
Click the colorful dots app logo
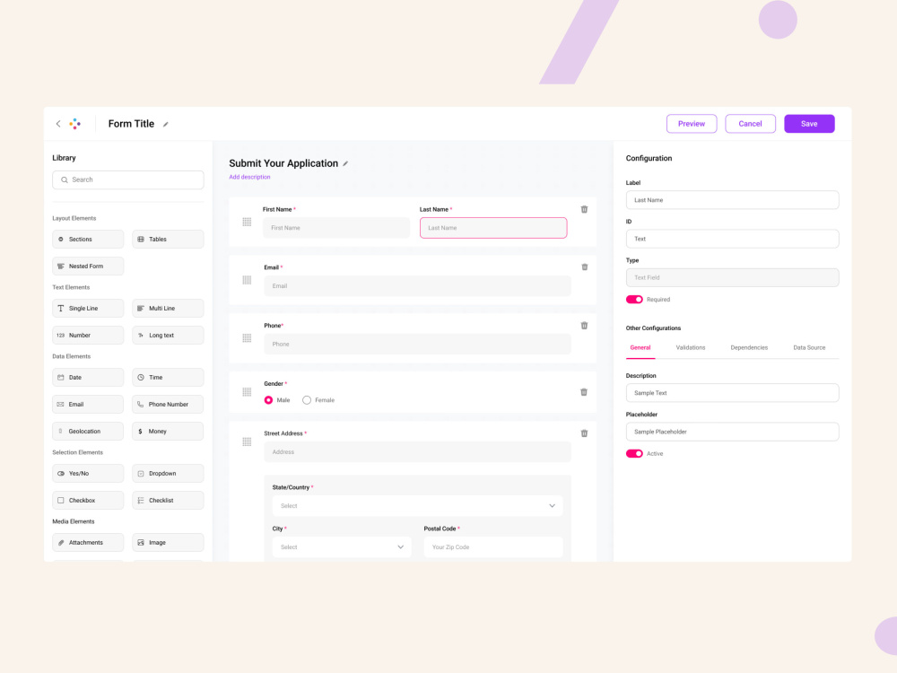[75, 124]
